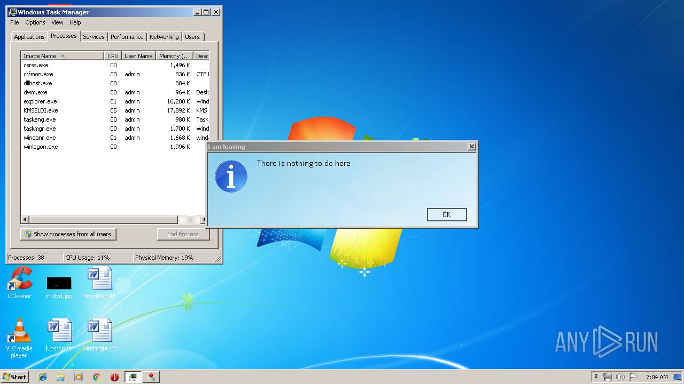Open the Options menu in Task Manager
684x384 pixels.
coord(35,22)
